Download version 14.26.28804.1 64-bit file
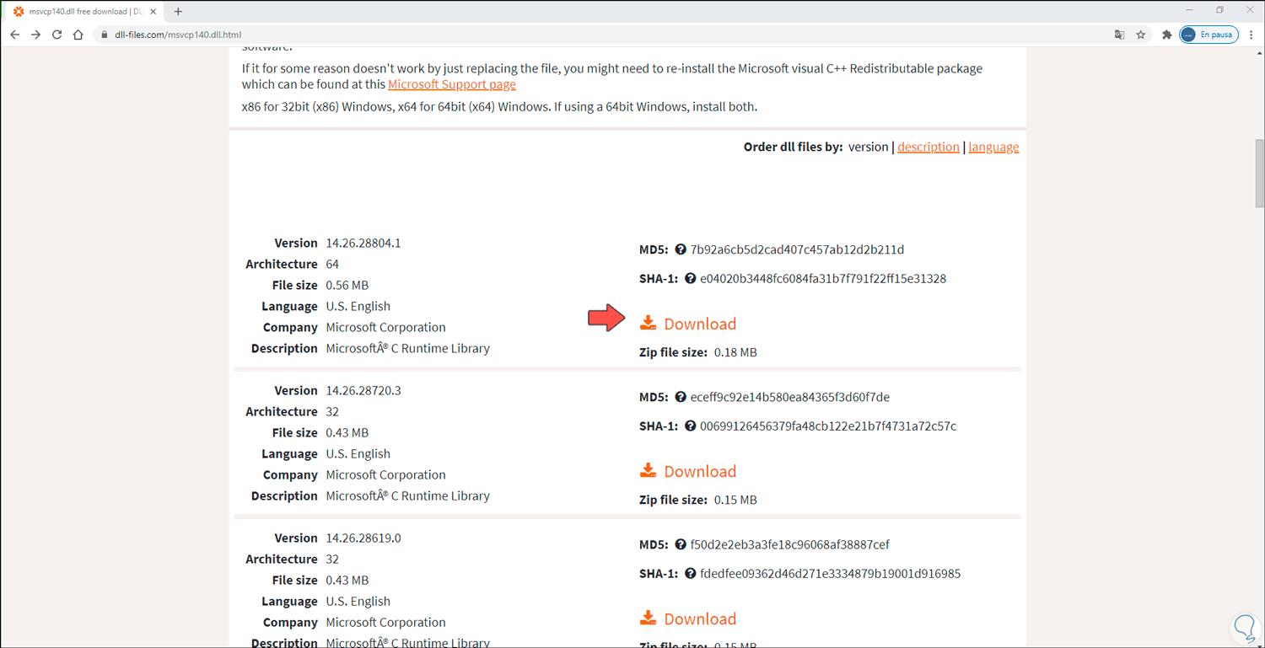 click(688, 324)
